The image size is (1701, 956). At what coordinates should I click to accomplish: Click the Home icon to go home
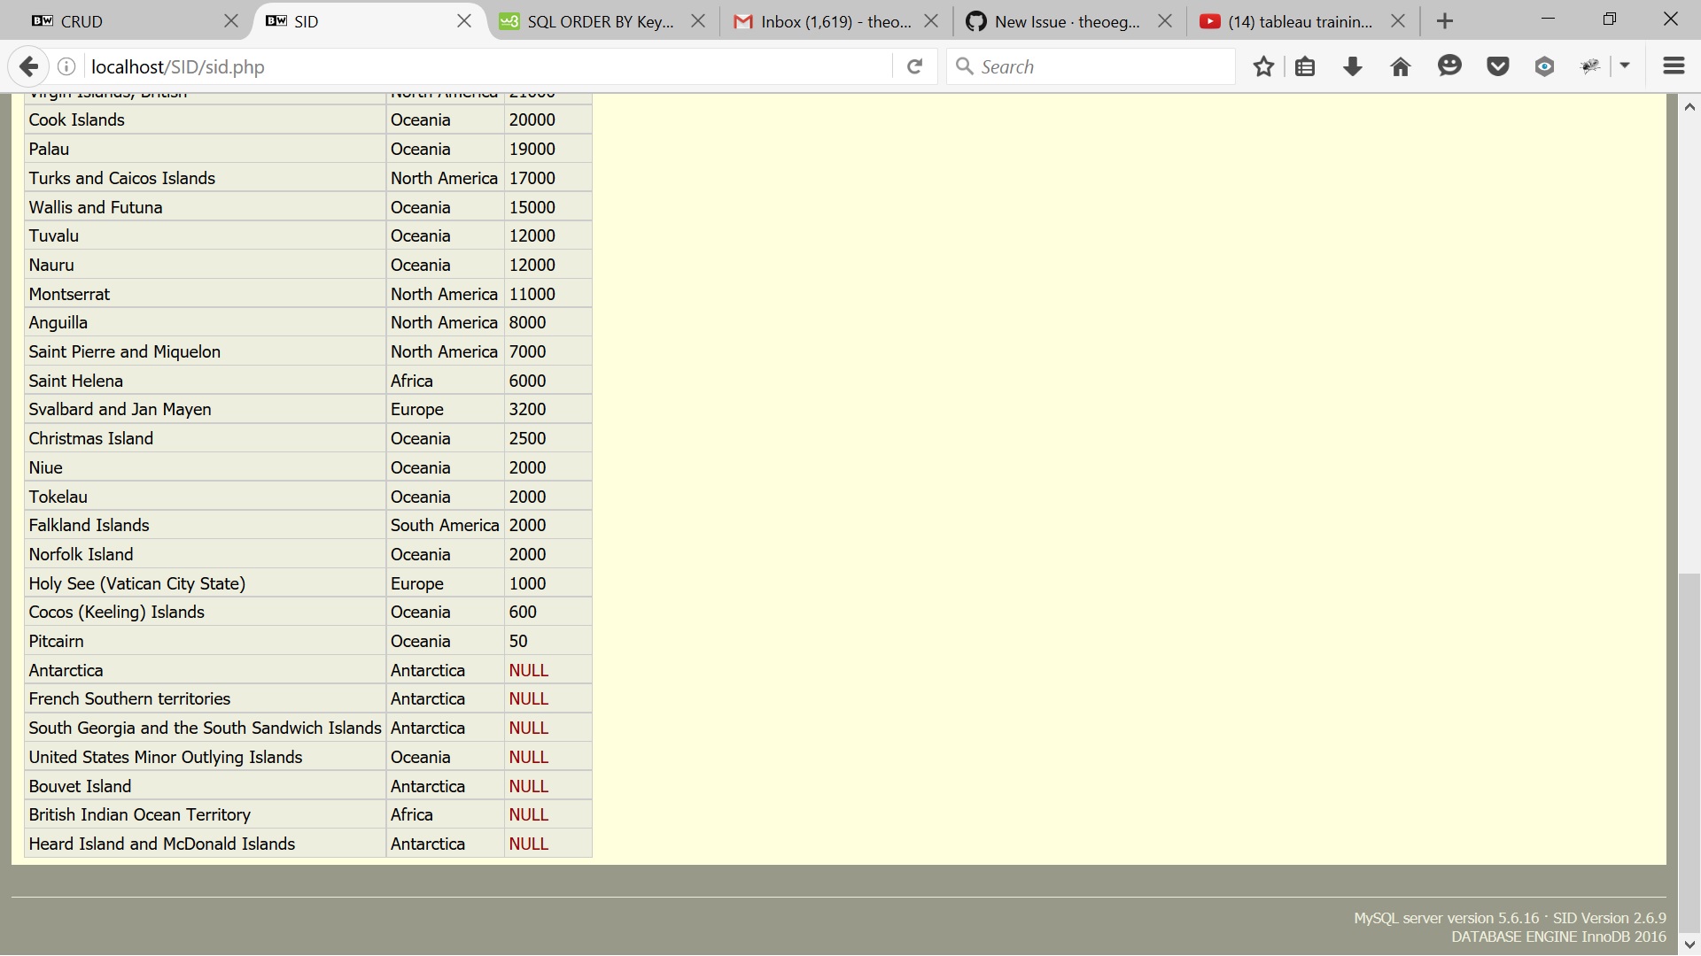click(x=1400, y=66)
